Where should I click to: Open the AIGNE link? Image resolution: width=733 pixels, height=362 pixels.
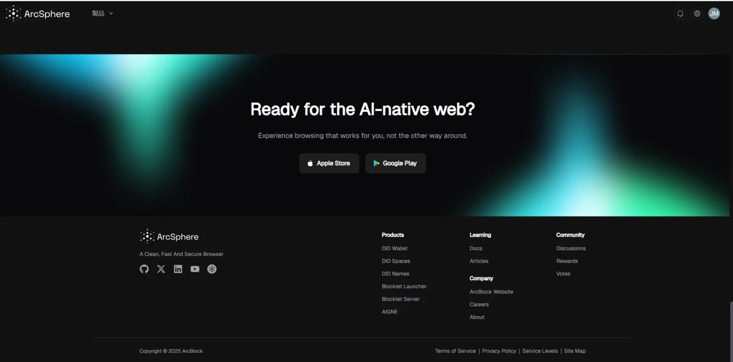389,312
